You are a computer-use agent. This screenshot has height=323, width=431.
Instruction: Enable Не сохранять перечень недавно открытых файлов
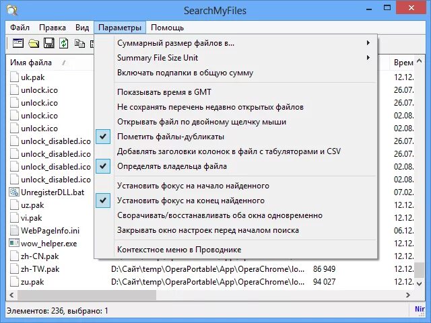tap(236, 107)
